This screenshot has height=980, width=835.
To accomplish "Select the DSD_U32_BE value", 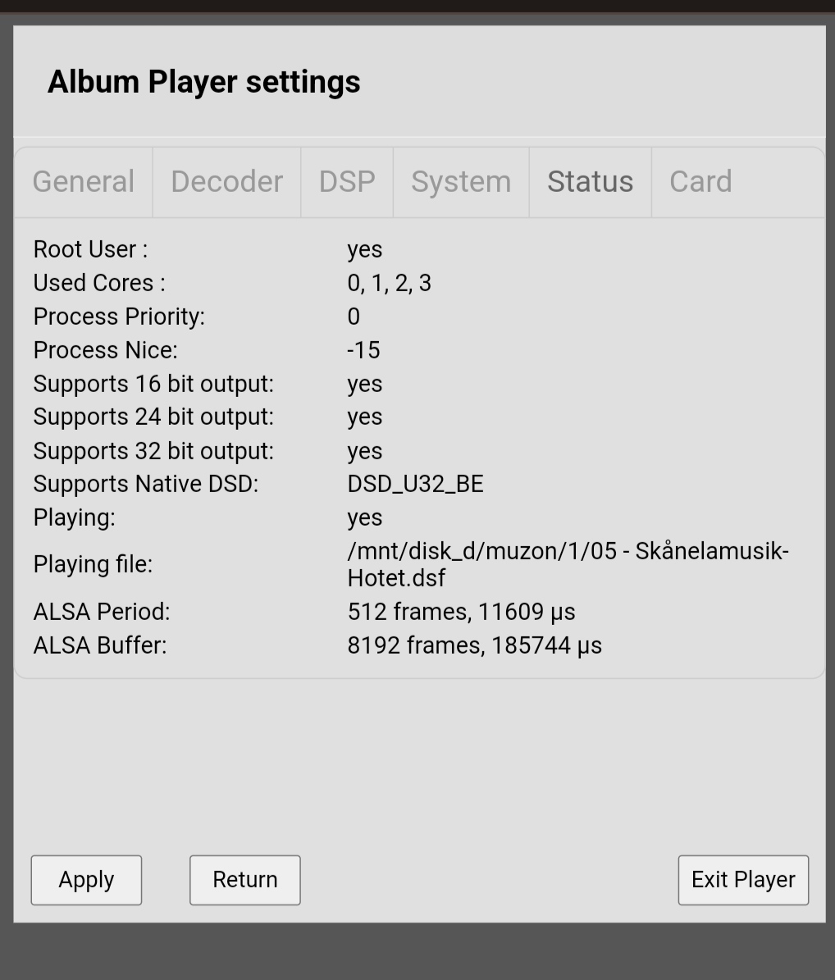I will (x=415, y=484).
